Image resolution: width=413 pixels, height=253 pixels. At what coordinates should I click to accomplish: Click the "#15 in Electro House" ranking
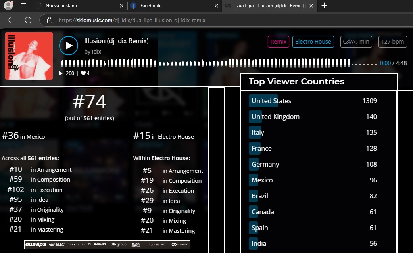[163, 136]
